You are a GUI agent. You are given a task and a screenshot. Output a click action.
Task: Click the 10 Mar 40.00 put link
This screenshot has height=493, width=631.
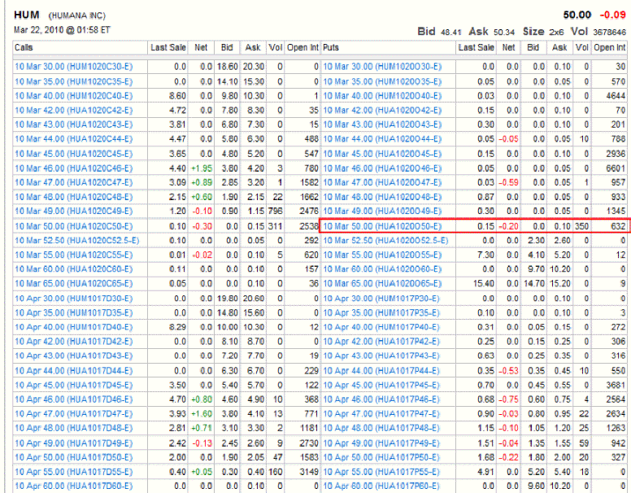tap(382, 95)
